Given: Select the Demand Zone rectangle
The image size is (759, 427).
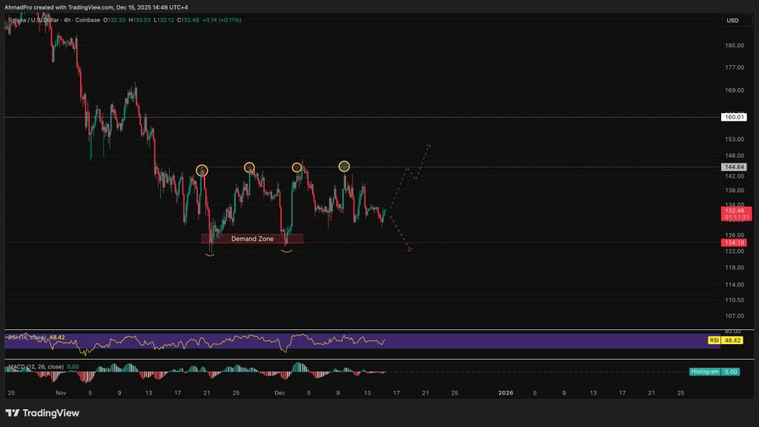Looking at the screenshot, I should coord(252,239).
